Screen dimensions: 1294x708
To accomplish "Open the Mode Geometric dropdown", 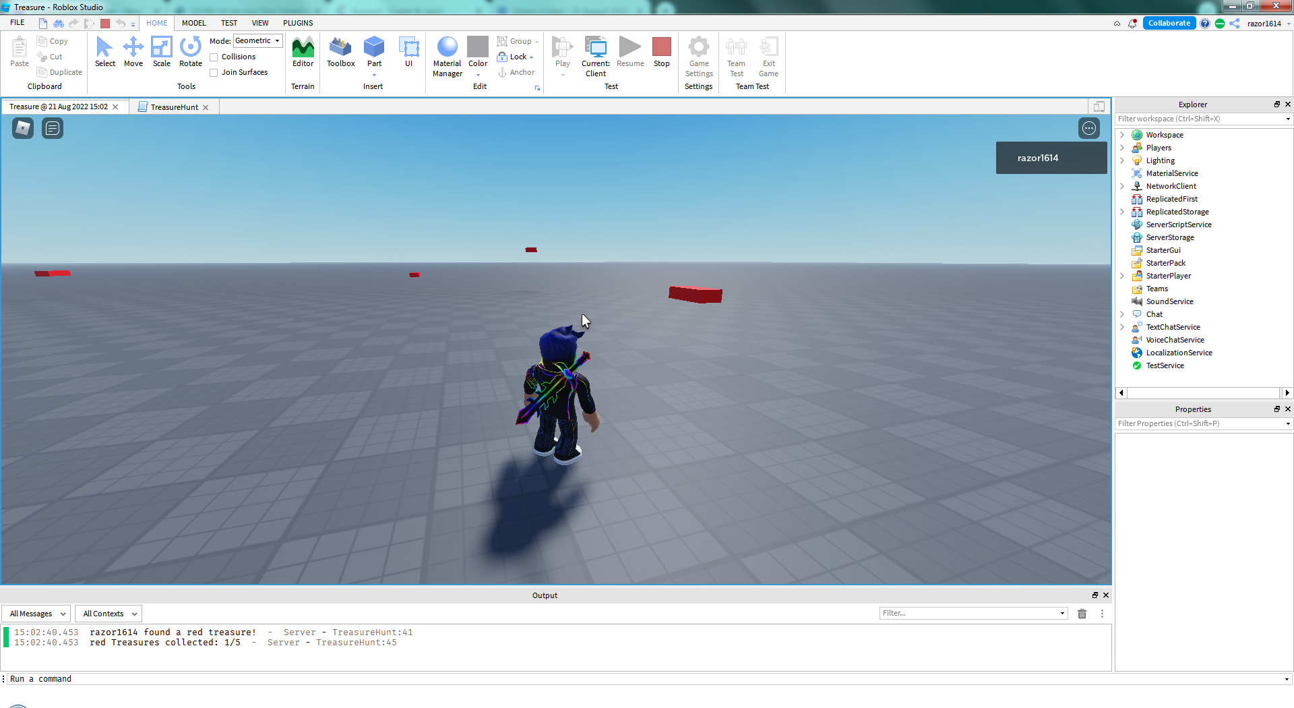I will pos(257,40).
